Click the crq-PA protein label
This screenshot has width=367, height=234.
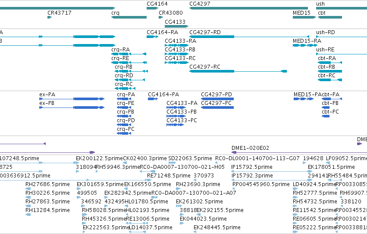126,95
